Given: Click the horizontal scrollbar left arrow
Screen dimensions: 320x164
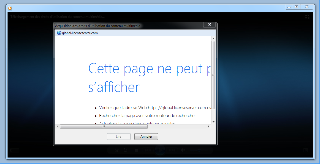Looking at the screenshot, I should click(57, 127).
